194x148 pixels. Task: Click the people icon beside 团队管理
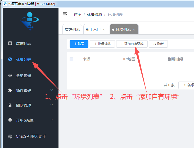[x=10, y=105]
